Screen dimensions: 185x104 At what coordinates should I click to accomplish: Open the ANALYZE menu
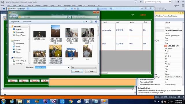click(x=82, y=5)
